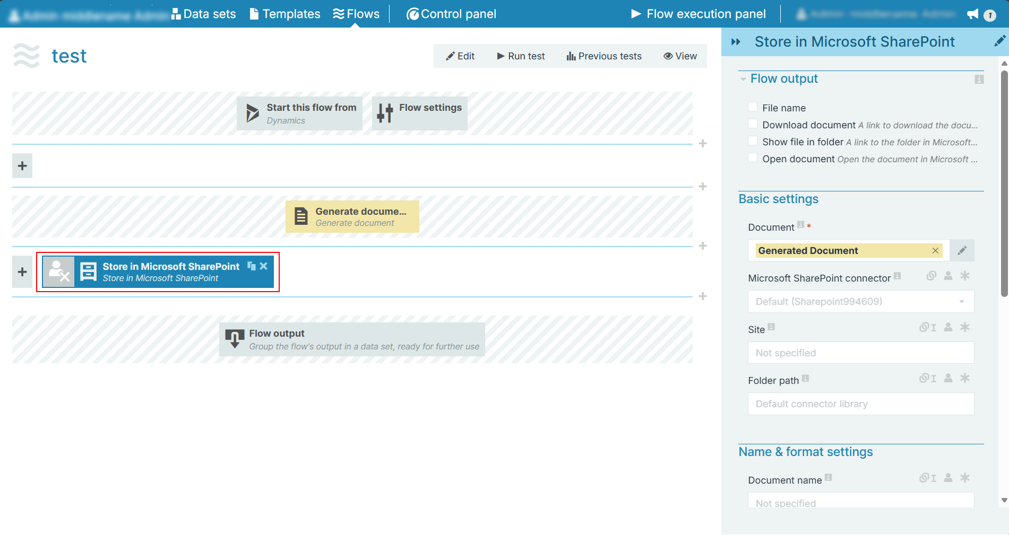Click the link-text icon in the Site row
Screen dimensions: 1009x535
[928, 327]
